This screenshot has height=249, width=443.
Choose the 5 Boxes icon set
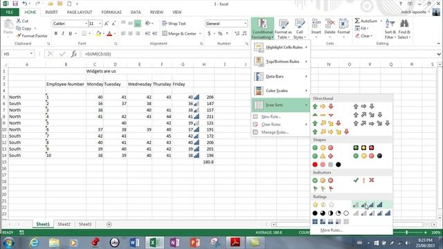pos(331,221)
